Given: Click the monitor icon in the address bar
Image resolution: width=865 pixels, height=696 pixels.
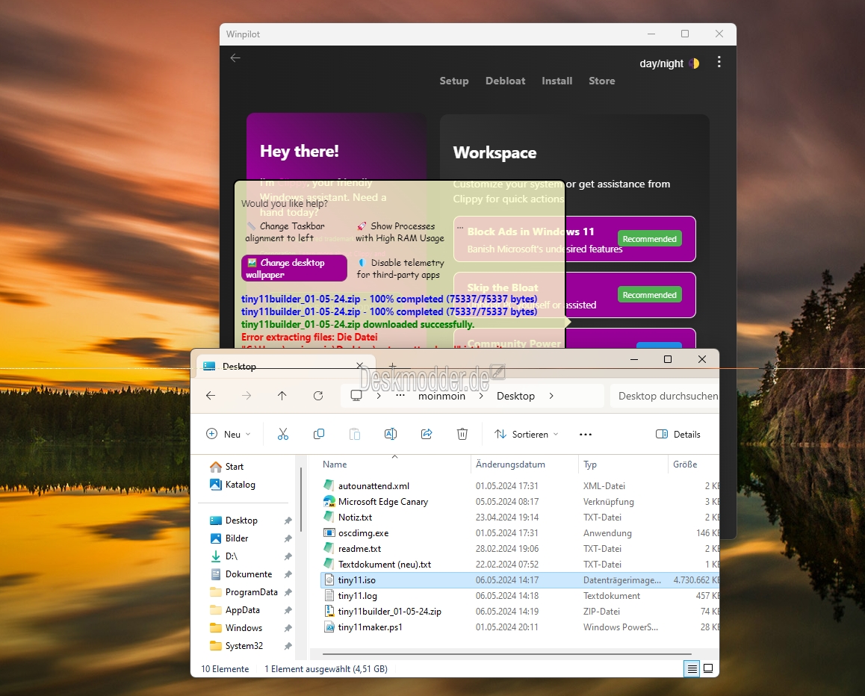Looking at the screenshot, I should 356,396.
